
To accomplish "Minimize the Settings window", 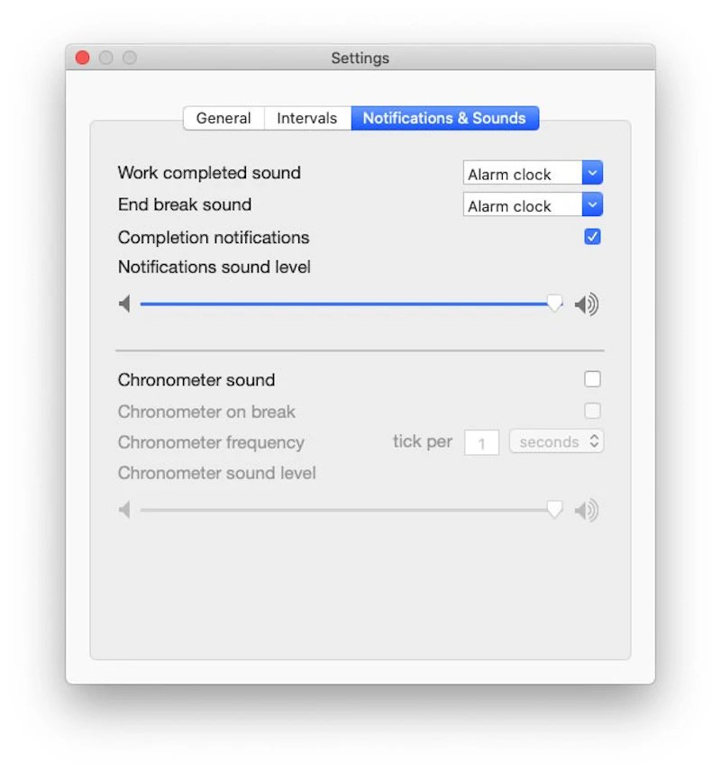I will 106,58.
